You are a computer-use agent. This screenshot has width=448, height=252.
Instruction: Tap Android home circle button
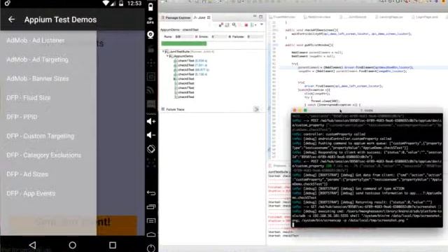point(73,245)
